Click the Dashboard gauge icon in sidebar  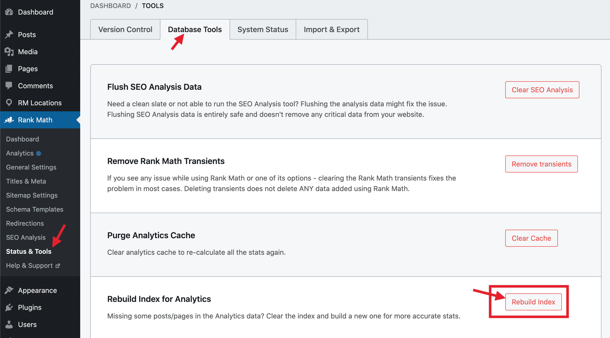(x=9, y=12)
